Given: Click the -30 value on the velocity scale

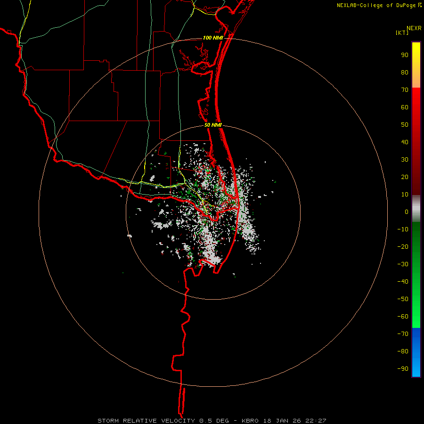Looking at the screenshot, I should 403,264.
